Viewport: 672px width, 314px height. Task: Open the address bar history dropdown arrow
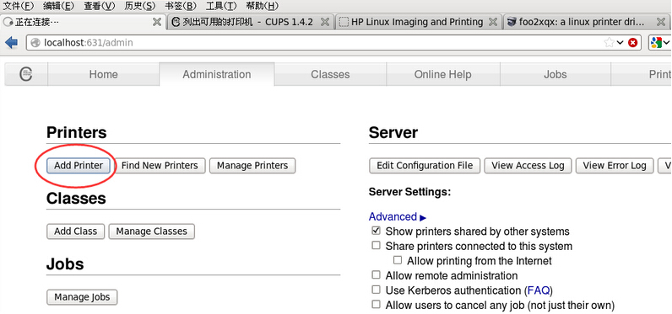pyautogui.click(x=621, y=42)
